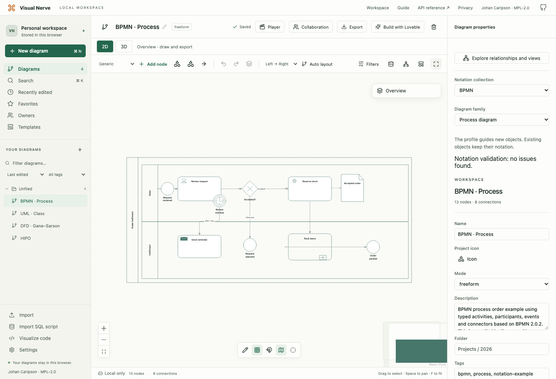The image size is (556, 379).
Task: Open the GitHub icon in header
Action: point(543,8)
